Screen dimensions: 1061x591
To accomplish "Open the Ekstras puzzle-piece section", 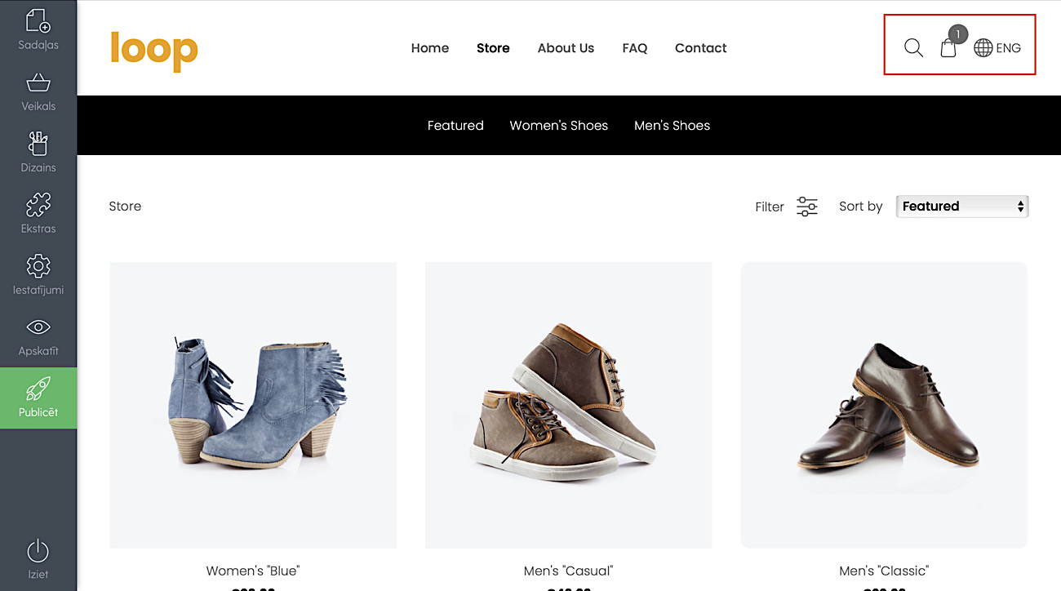I will pos(38,214).
